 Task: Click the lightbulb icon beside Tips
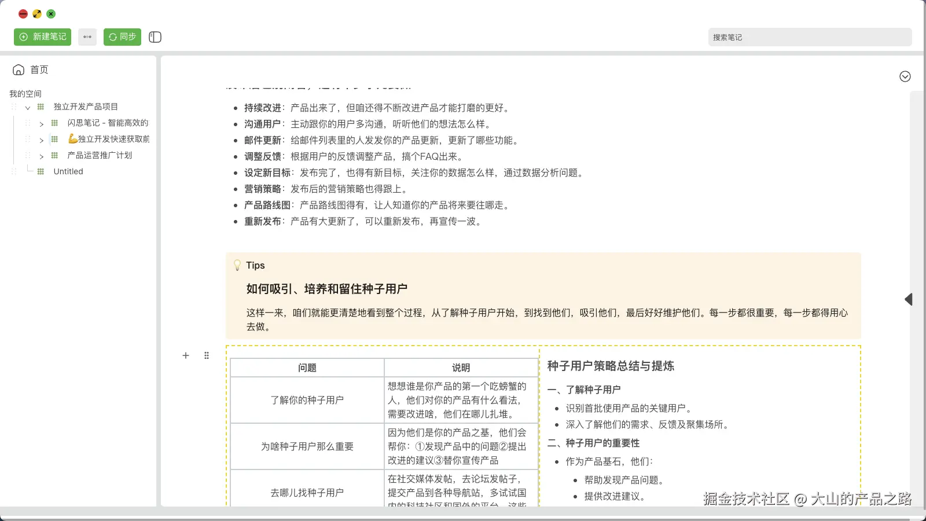pyautogui.click(x=237, y=265)
